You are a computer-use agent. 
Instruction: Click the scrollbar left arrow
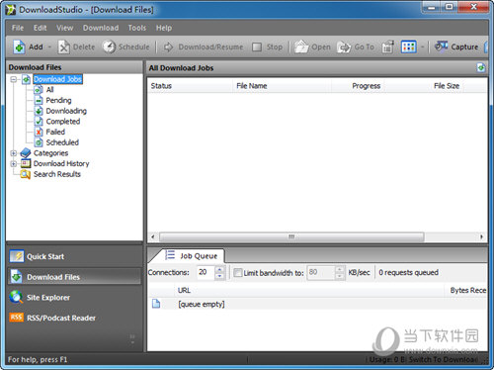point(152,236)
